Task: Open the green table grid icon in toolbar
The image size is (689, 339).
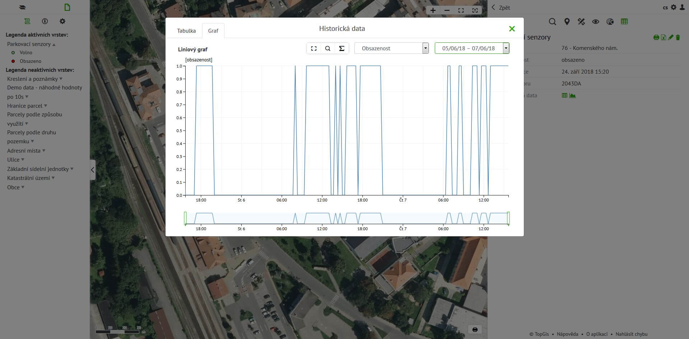Action: [x=624, y=22]
